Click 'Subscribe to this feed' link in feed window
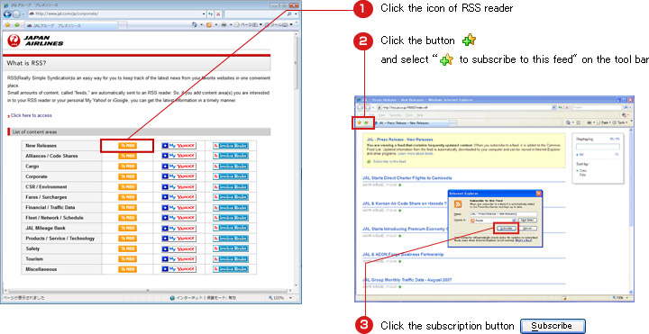The height and width of the screenshot is (334, 649). pyautogui.click(x=389, y=162)
